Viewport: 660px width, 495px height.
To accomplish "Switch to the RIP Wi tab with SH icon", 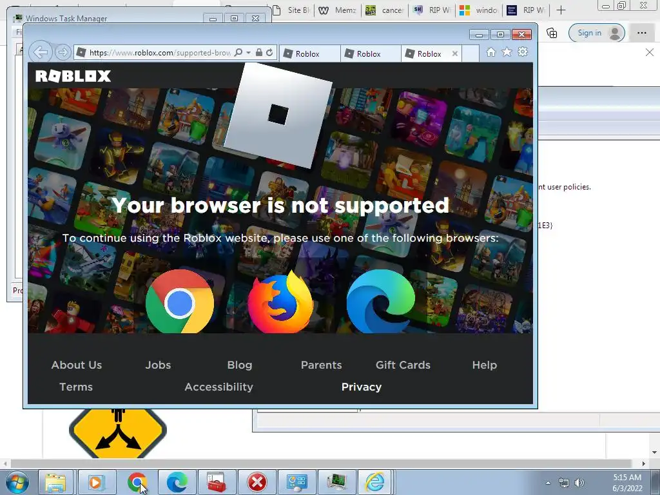I will point(432,10).
